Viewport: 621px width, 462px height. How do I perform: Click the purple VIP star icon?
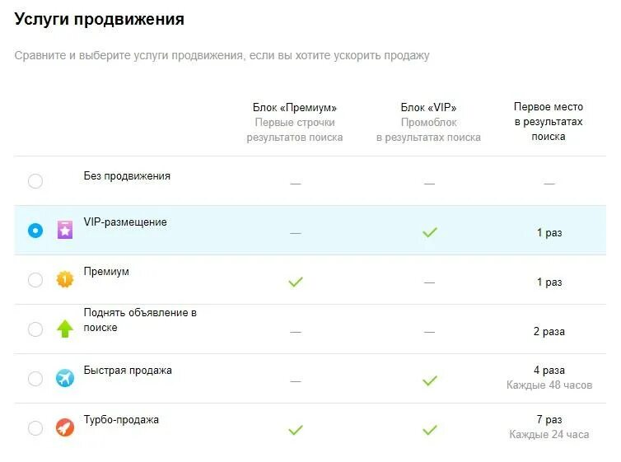click(x=65, y=230)
